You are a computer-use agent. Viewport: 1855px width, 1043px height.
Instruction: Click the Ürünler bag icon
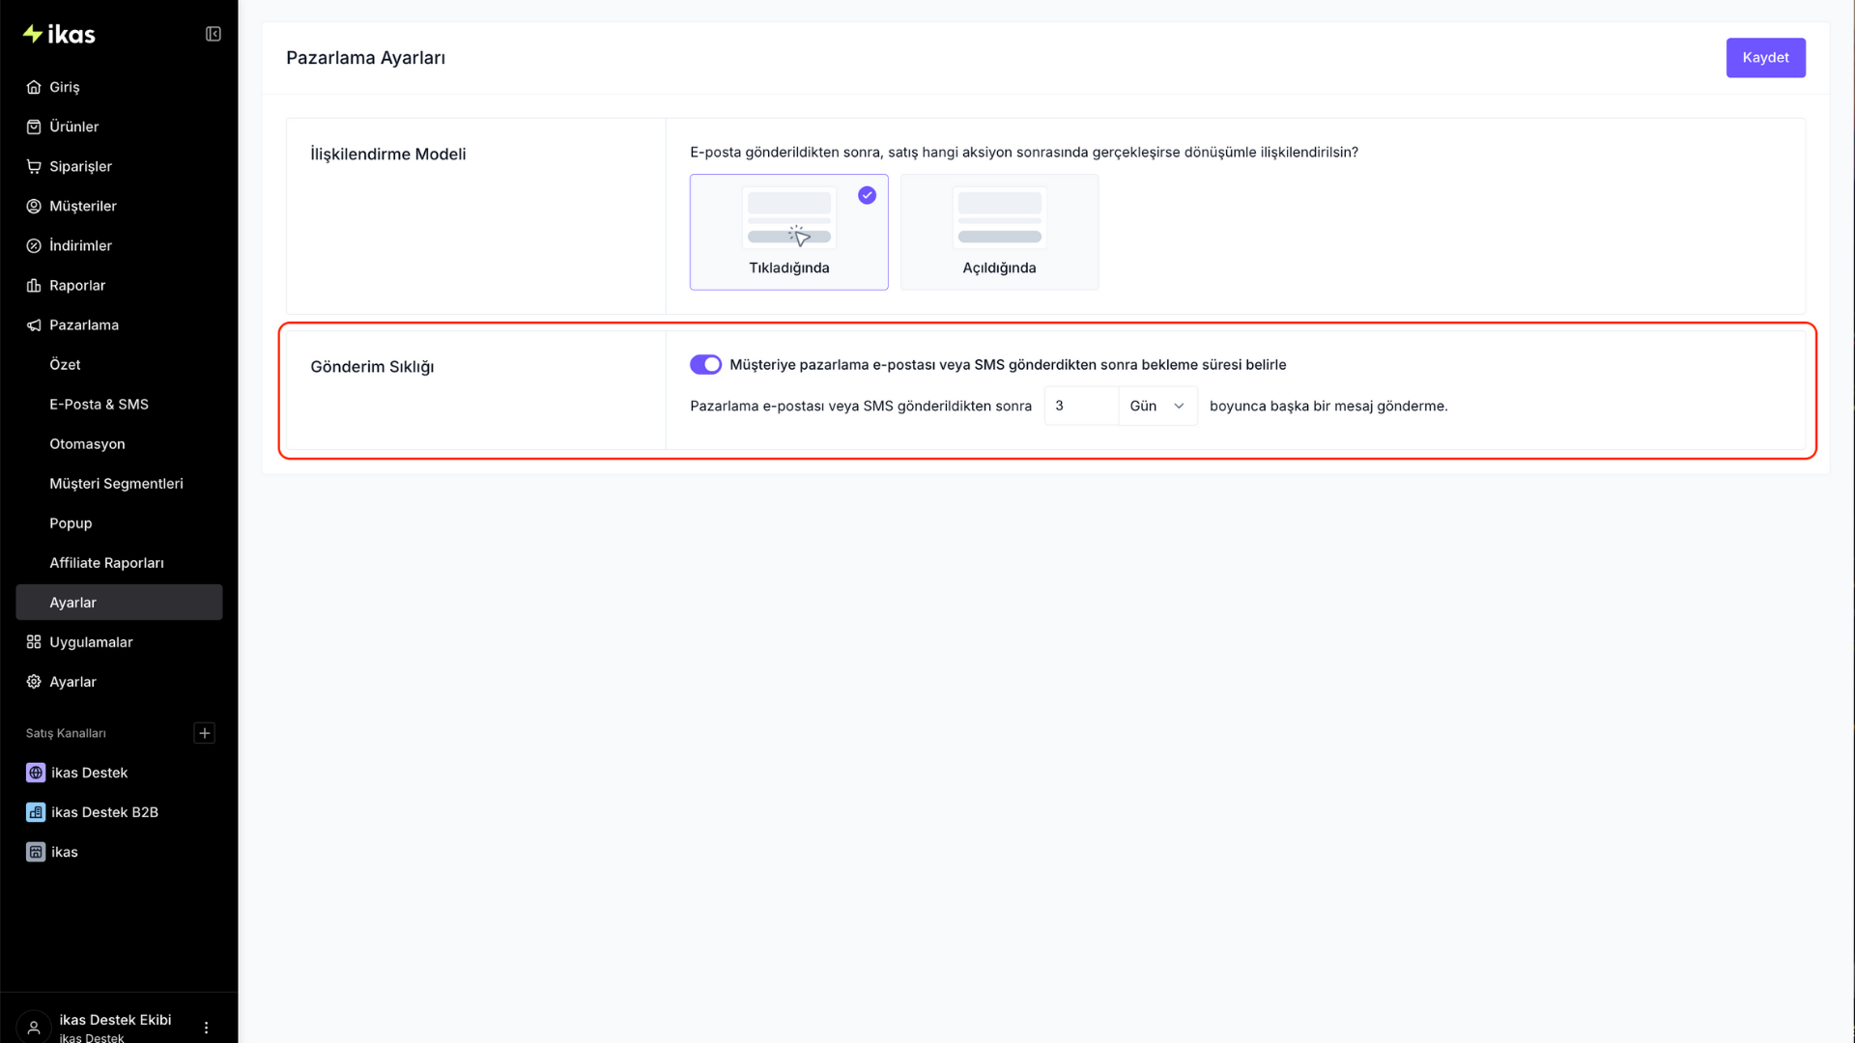tap(34, 127)
